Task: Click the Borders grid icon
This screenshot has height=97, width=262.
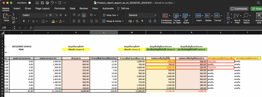Action: coord(43,21)
